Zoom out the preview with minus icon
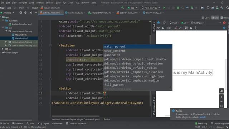The width and height of the screenshot is (229, 129). (x=221, y=101)
